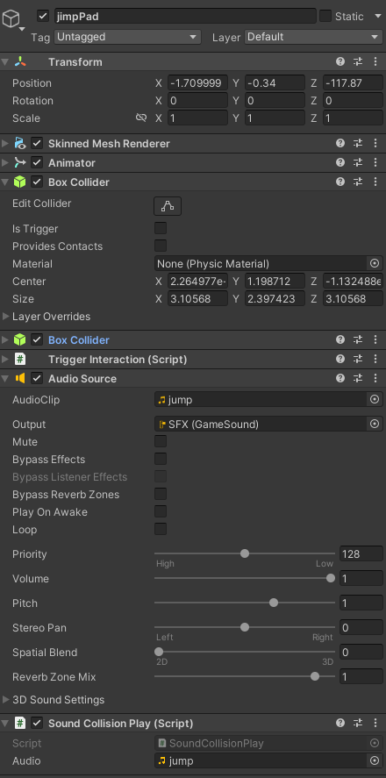Select the blue Box Collider header title

coord(79,339)
